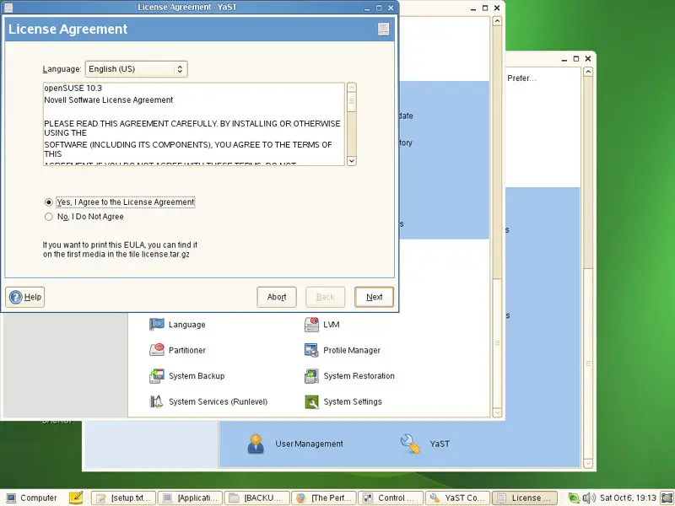The image size is (675, 506).
Task: Switch to BACKU... folder taskbar window
Action: pyautogui.click(x=257, y=498)
